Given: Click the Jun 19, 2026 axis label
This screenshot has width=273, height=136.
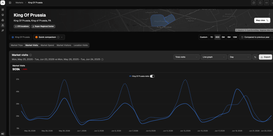Looking at the screenshot, I should point(237,131).
